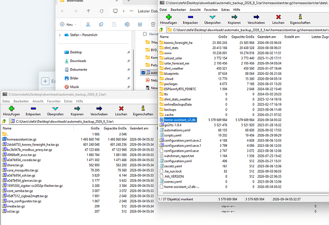
Task: Select go2rtc-1.9.4 file
Action: (173, 125)
